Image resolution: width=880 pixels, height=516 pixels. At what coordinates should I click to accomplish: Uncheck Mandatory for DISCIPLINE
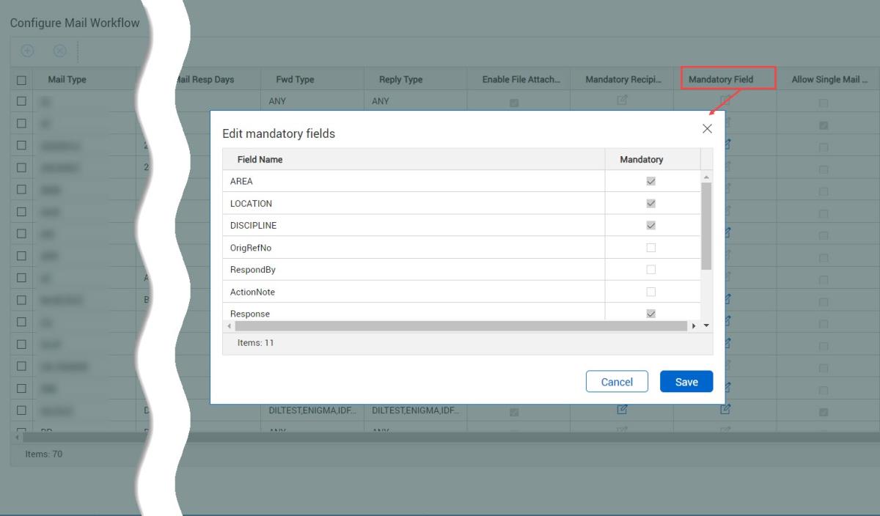point(650,225)
